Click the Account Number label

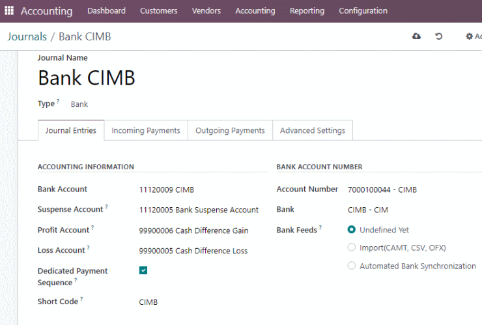point(307,189)
